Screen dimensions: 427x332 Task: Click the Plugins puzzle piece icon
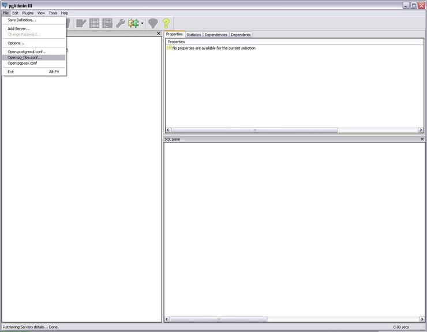pos(133,24)
